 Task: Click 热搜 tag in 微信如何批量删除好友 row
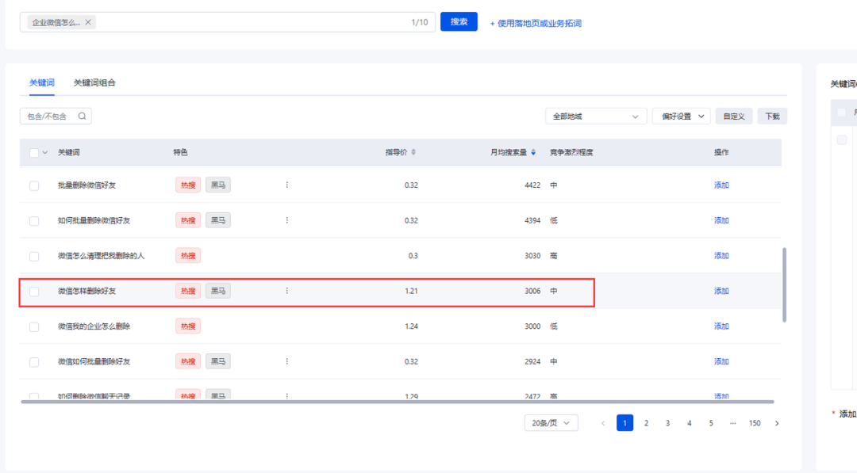pyautogui.click(x=188, y=361)
